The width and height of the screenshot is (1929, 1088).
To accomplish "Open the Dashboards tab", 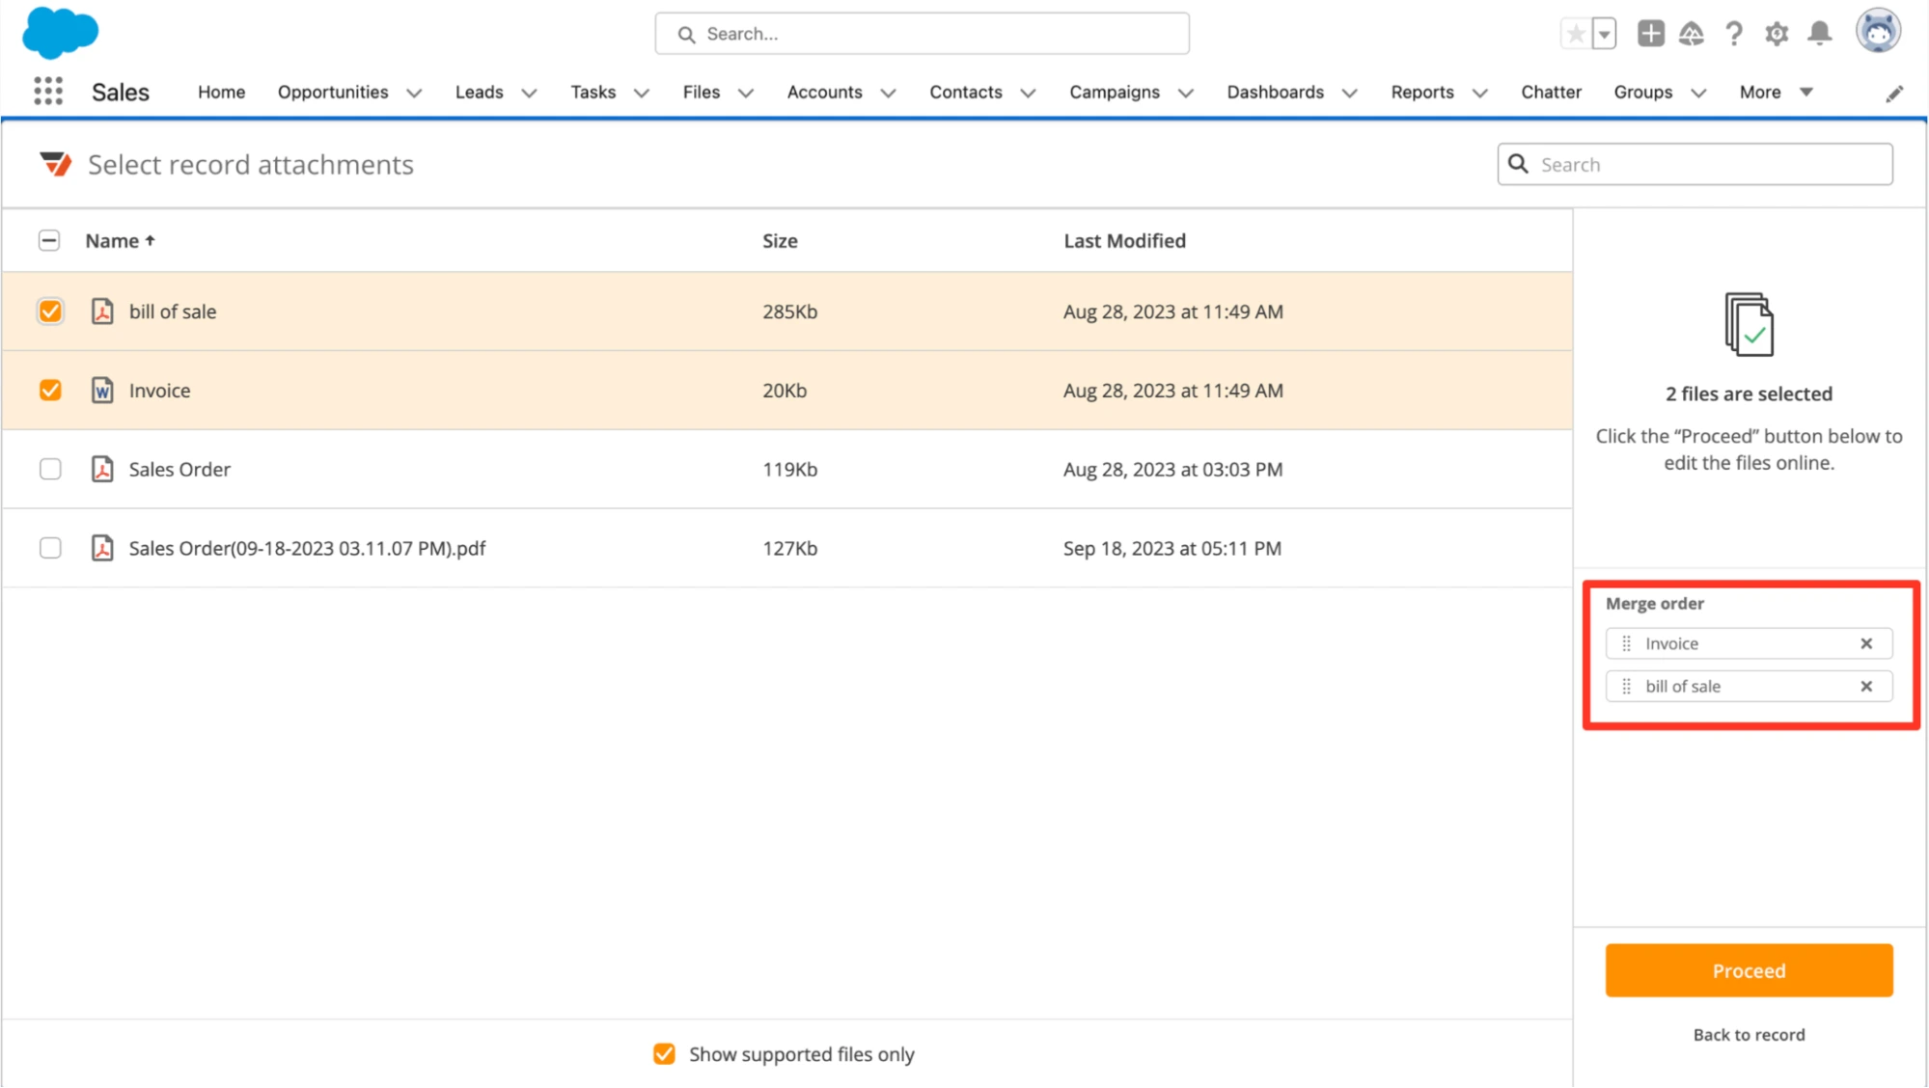I will [x=1275, y=92].
